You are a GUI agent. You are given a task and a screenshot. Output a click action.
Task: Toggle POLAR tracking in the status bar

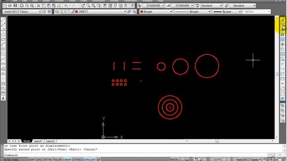(x=57, y=159)
